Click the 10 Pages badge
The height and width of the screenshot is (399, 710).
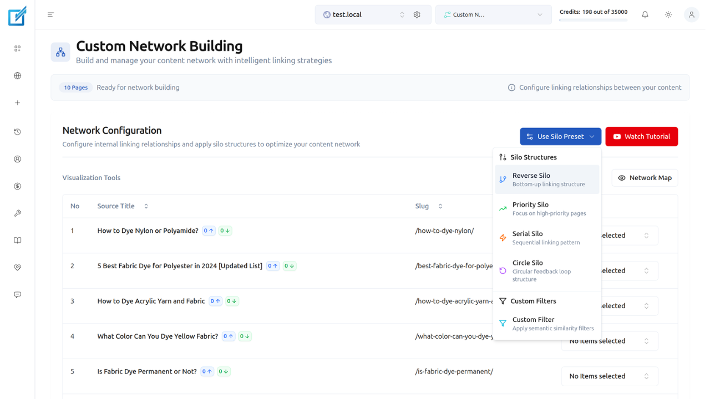[75, 87]
